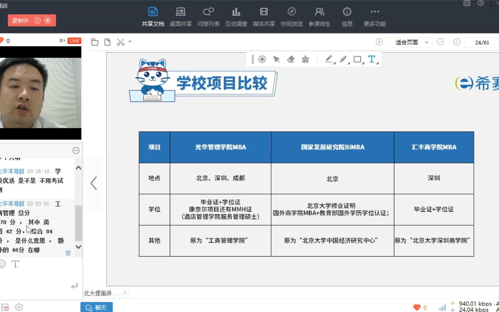Click the left slide navigation chevron
499x312 pixels.
pos(94,183)
